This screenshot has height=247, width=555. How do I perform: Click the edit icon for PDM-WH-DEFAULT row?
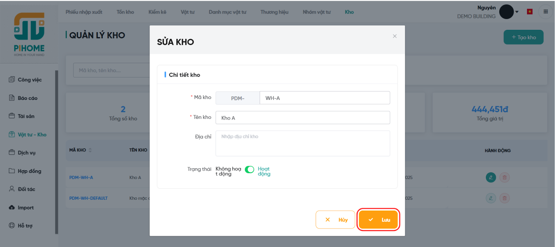pyautogui.click(x=490, y=198)
